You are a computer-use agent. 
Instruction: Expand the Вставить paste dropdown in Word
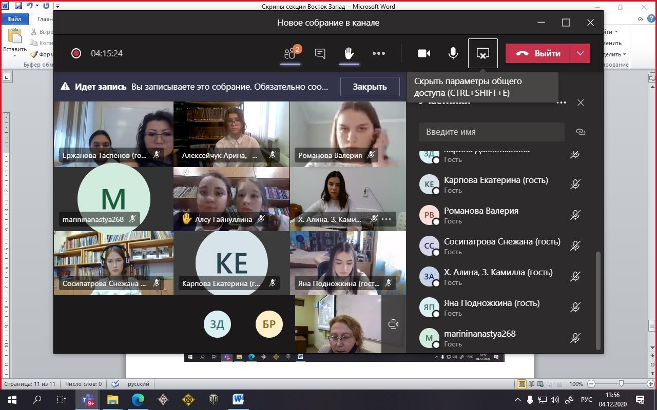tap(14, 55)
